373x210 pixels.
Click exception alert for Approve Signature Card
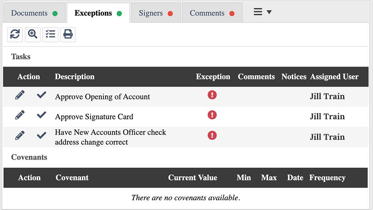coord(212,115)
